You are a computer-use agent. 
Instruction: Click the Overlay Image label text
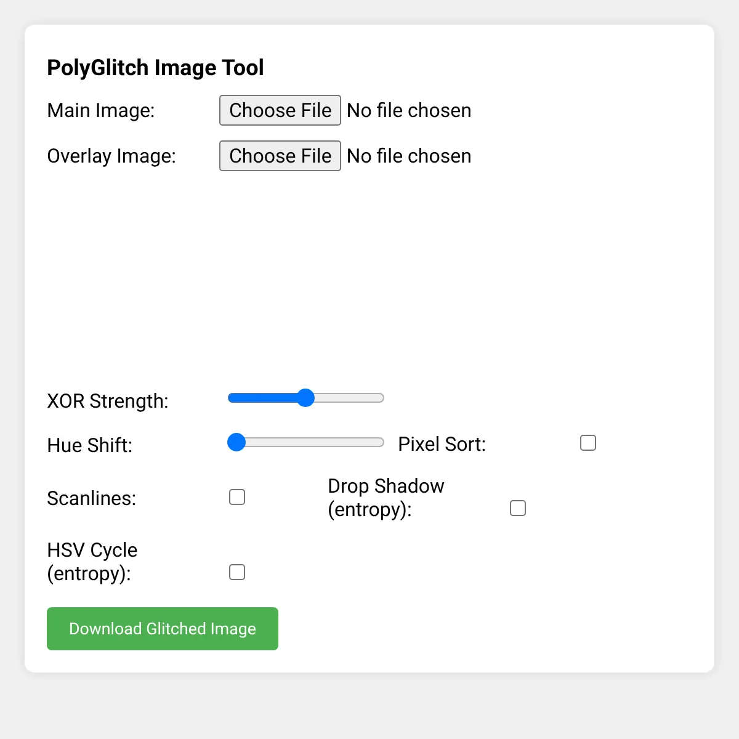(111, 156)
